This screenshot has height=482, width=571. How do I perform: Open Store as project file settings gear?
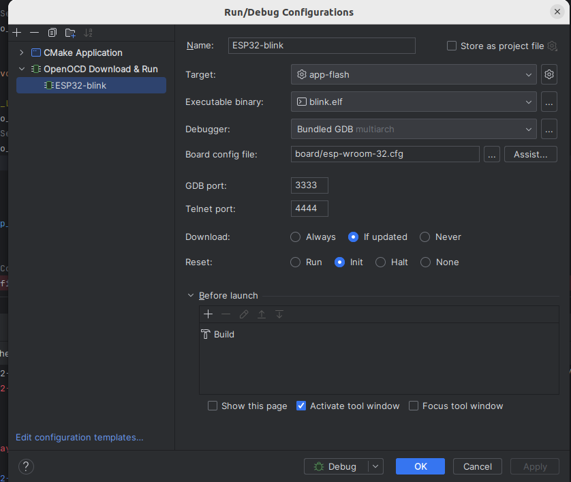[x=553, y=46]
